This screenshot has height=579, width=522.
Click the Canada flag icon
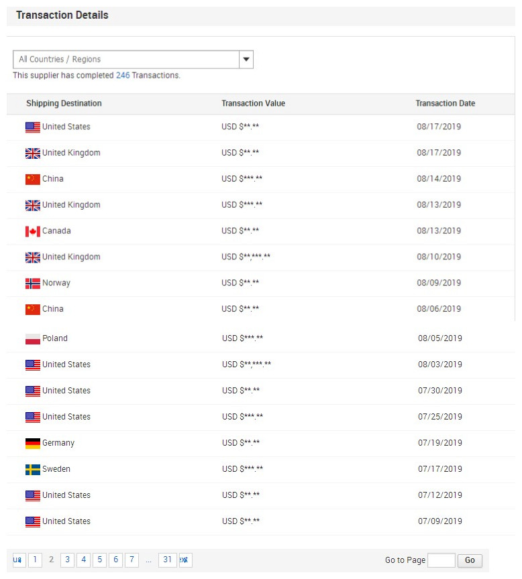(x=32, y=231)
